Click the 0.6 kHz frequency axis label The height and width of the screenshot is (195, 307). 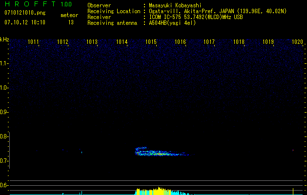pos(4,185)
